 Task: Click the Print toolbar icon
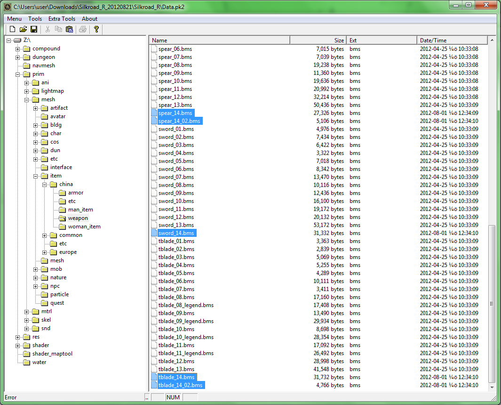tap(83, 29)
